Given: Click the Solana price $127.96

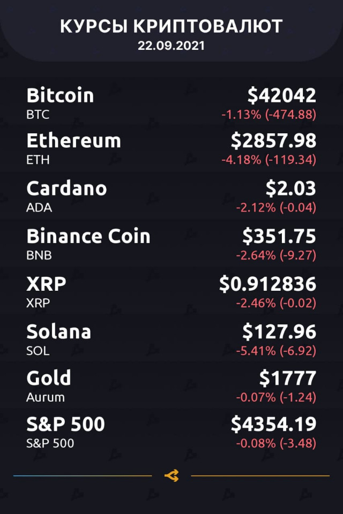Looking at the screenshot, I should click(279, 332).
